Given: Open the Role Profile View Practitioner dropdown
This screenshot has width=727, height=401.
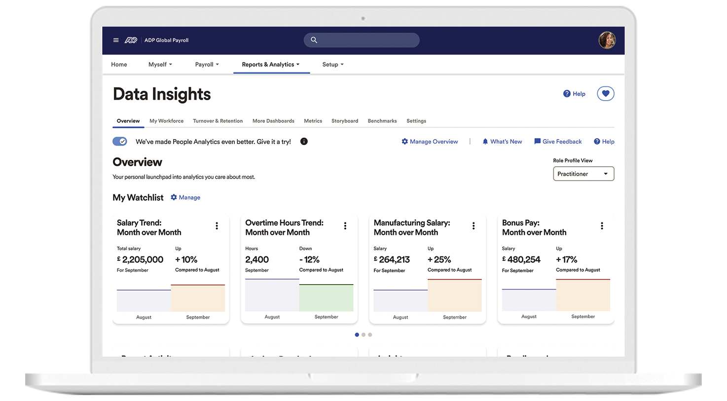Looking at the screenshot, I should point(583,174).
